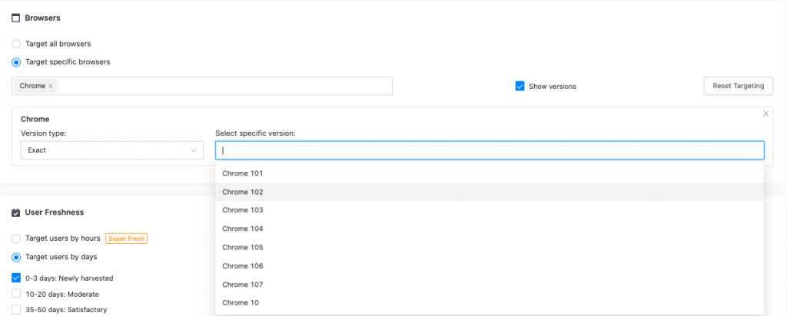Viewport: 787px width, 316px height.
Task: Select Target all browsers radio button
Action: (x=16, y=44)
